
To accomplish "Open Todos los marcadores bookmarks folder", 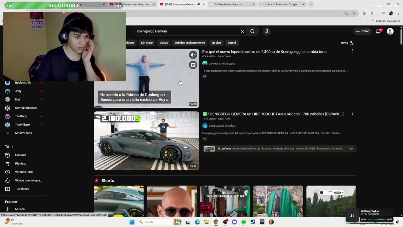I will (385, 21).
